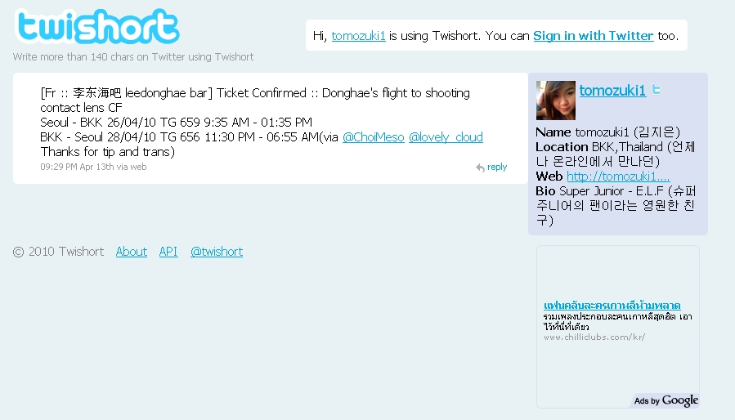Screen dimensions: 735x420
Task: Click the Twitter bird icon beside tomozuki1
Action: 657,89
